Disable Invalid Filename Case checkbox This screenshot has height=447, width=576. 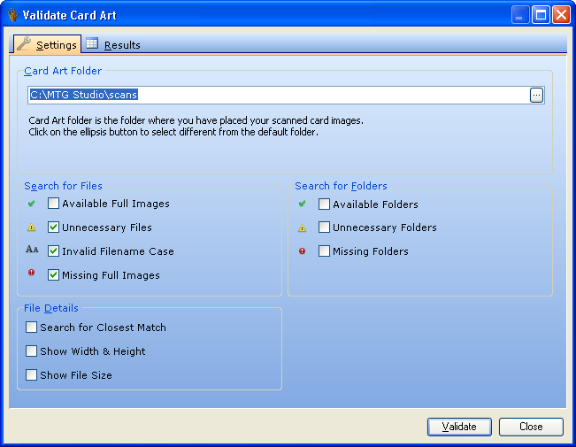tap(53, 251)
